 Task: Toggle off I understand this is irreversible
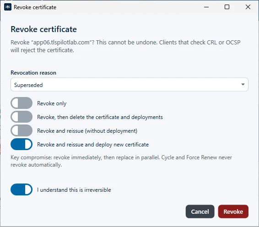tap(22, 189)
